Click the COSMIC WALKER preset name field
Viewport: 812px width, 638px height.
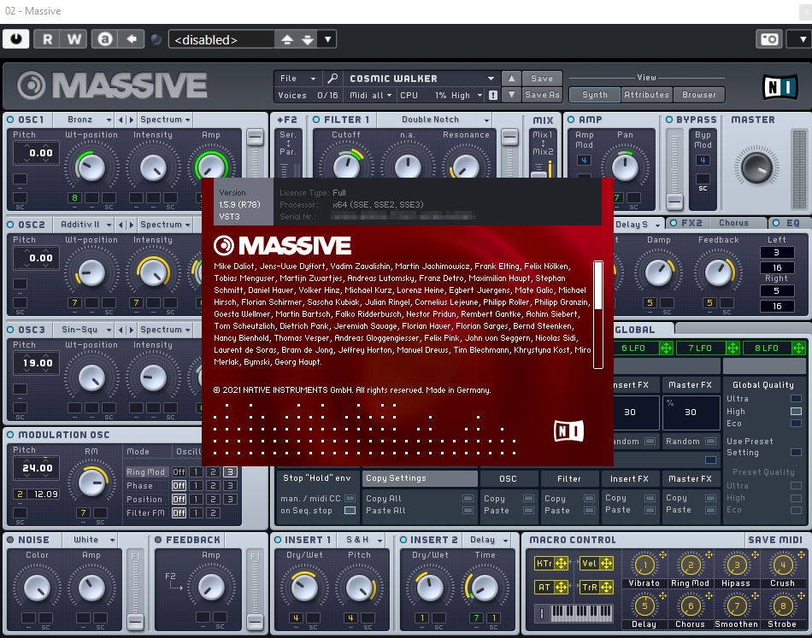click(x=421, y=78)
